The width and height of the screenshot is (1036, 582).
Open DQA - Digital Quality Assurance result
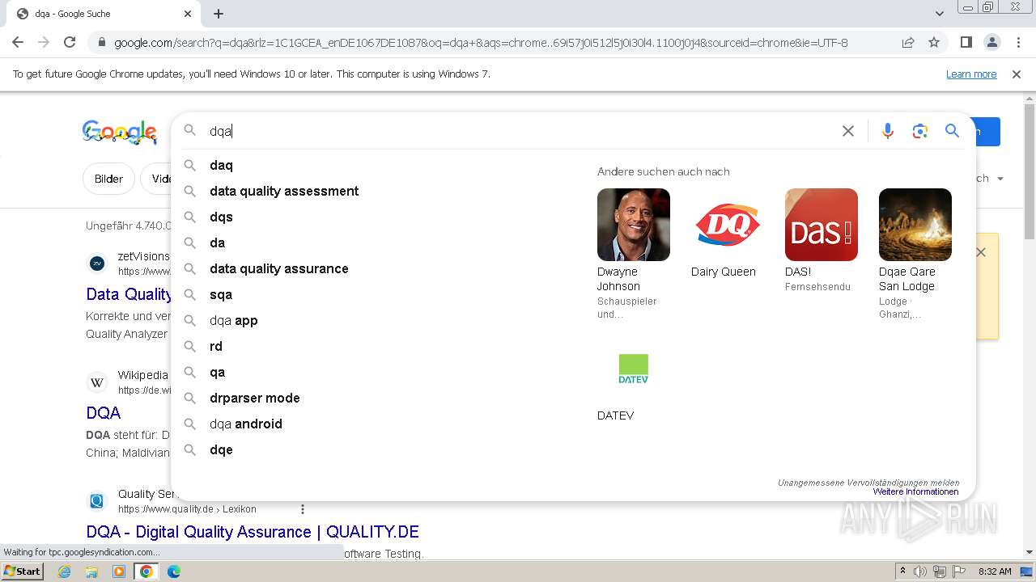click(x=253, y=532)
